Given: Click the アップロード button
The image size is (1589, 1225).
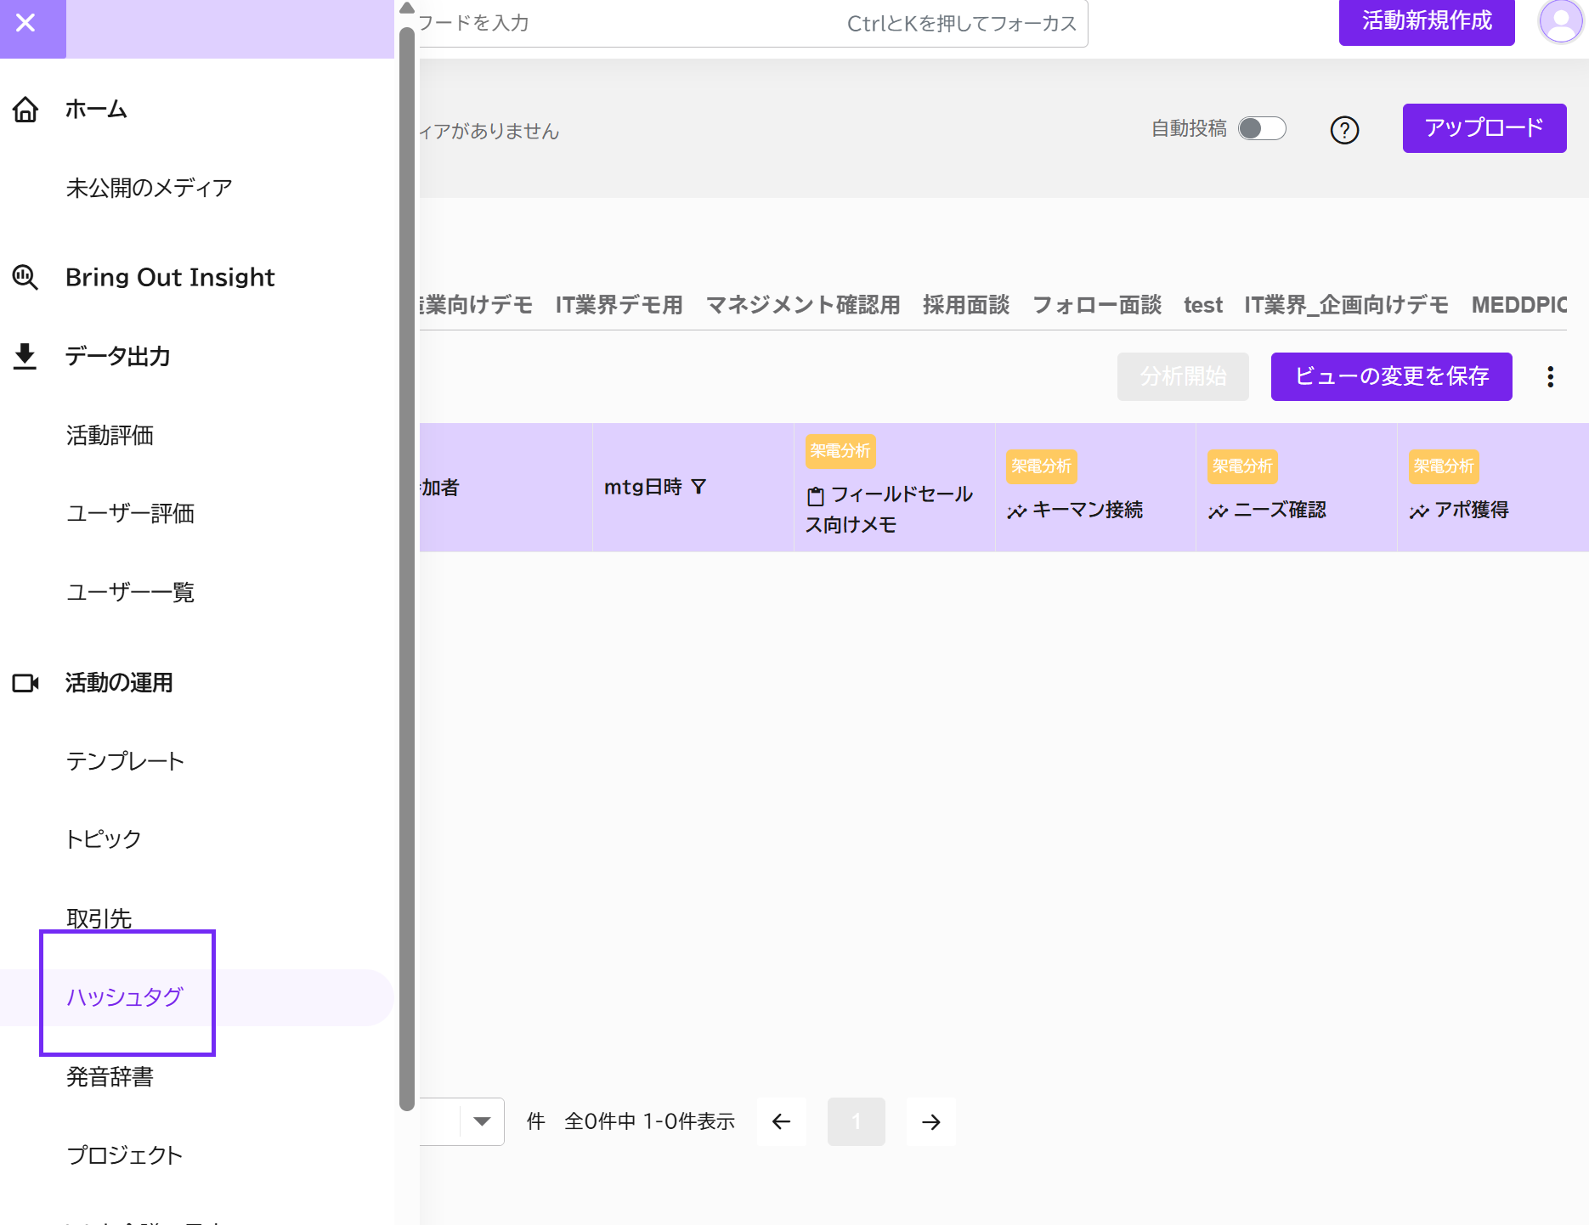Looking at the screenshot, I should [x=1484, y=128].
